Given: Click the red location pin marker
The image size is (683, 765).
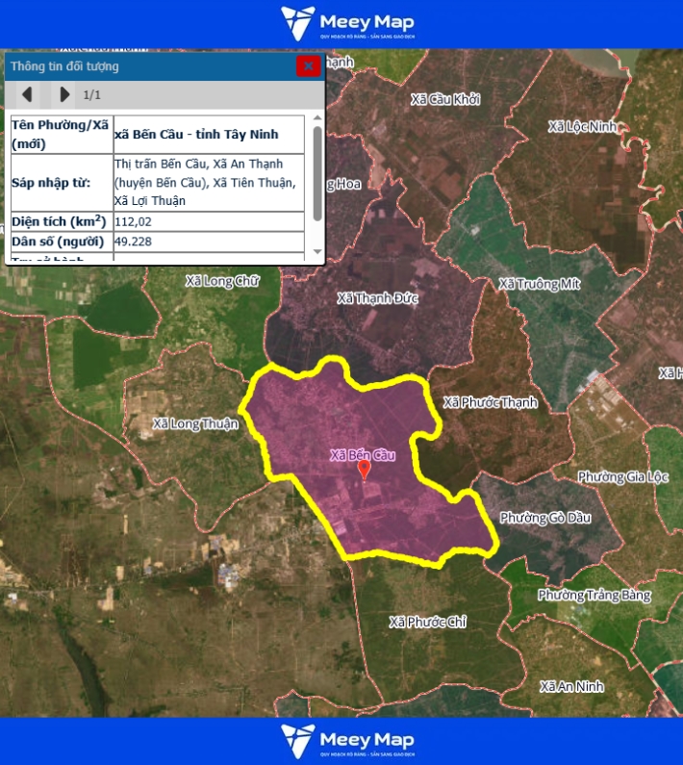Looking at the screenshot, I should [364, 470].
